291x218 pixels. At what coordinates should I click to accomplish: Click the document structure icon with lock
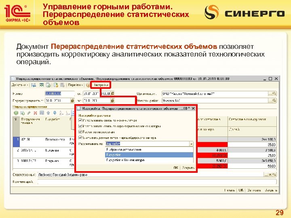click(56, 85)
